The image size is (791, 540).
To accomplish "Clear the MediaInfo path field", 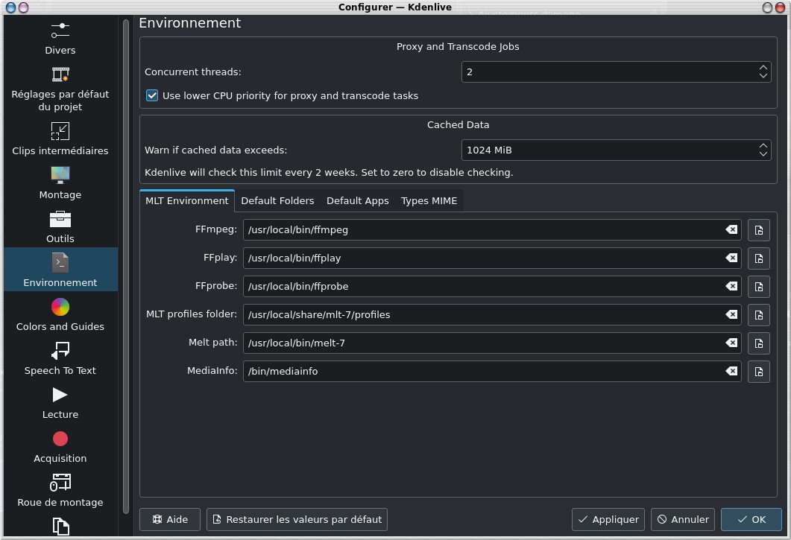I will pyautogui.click(x=731, y=371).
